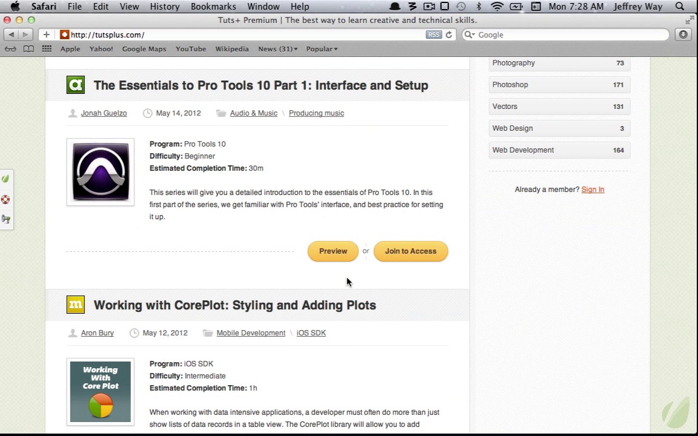
Task: Click the hat icon in menu bar
Action: [394, 6]
